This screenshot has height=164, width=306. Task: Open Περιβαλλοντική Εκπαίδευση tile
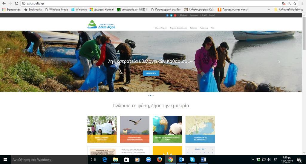click(102, 129)
